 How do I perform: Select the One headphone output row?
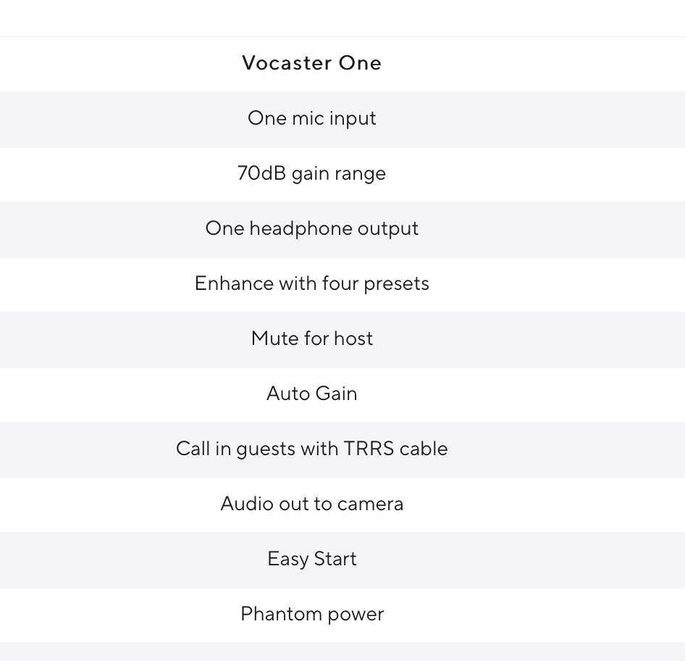pos(311,228)
